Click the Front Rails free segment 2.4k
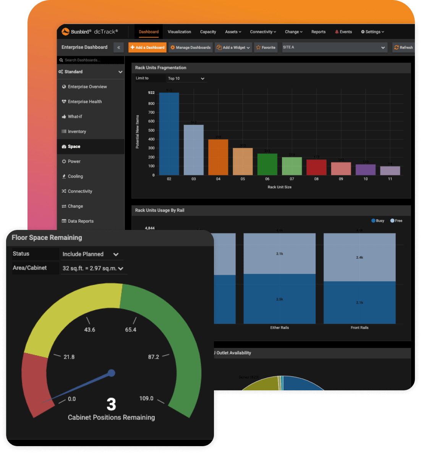Viewport: 421px width, 453px height. pyautogui.click(x=359, y=257)
